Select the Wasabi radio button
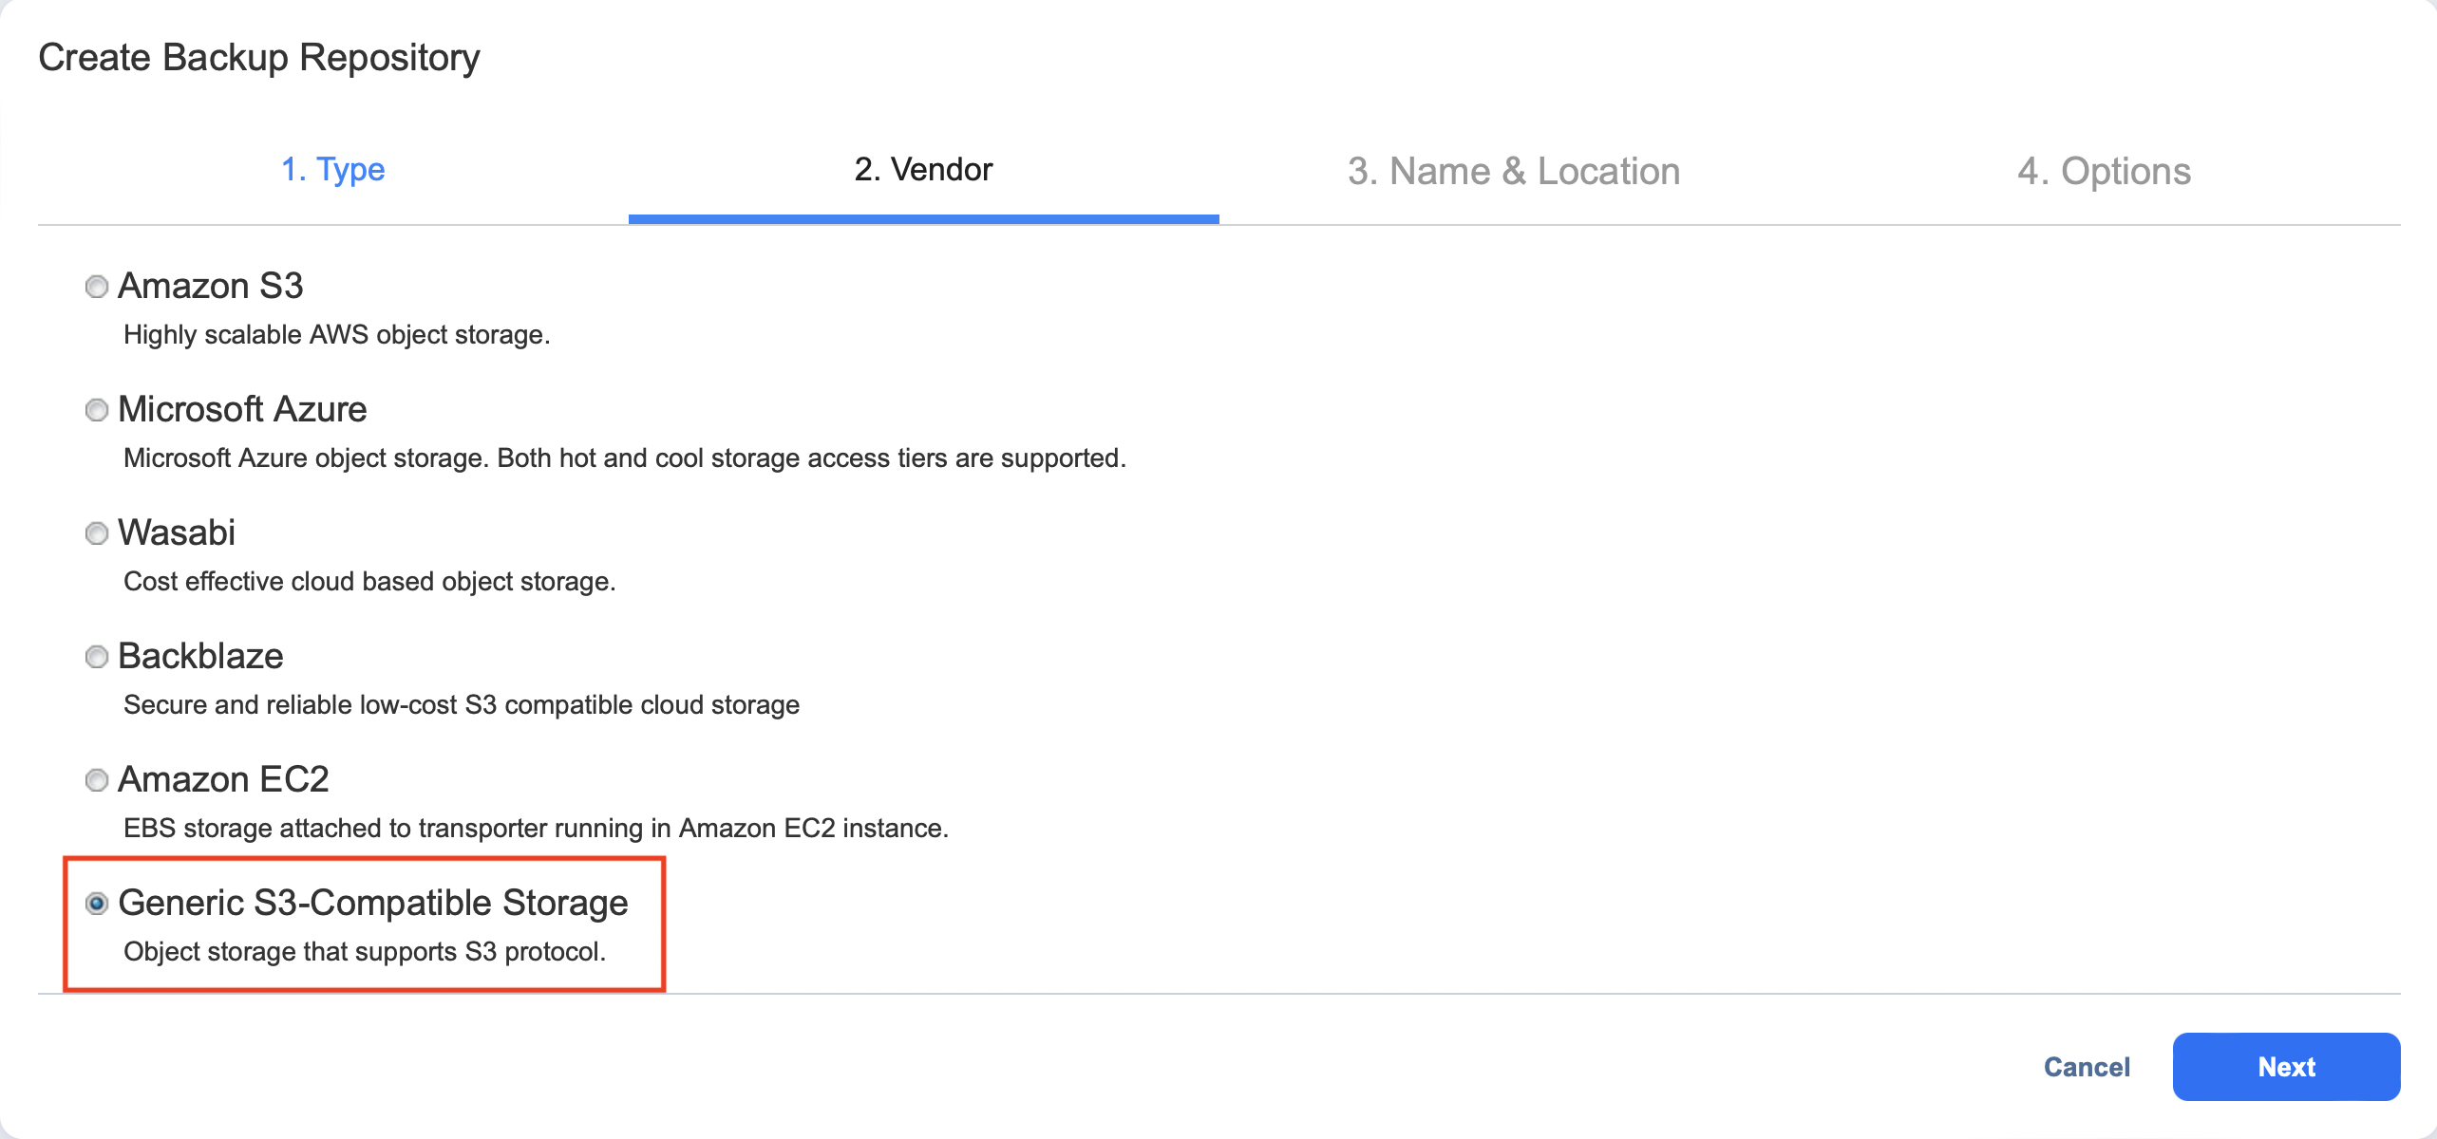The height and width of the screenshot is (1139, 2437). (x=96, y=533)
